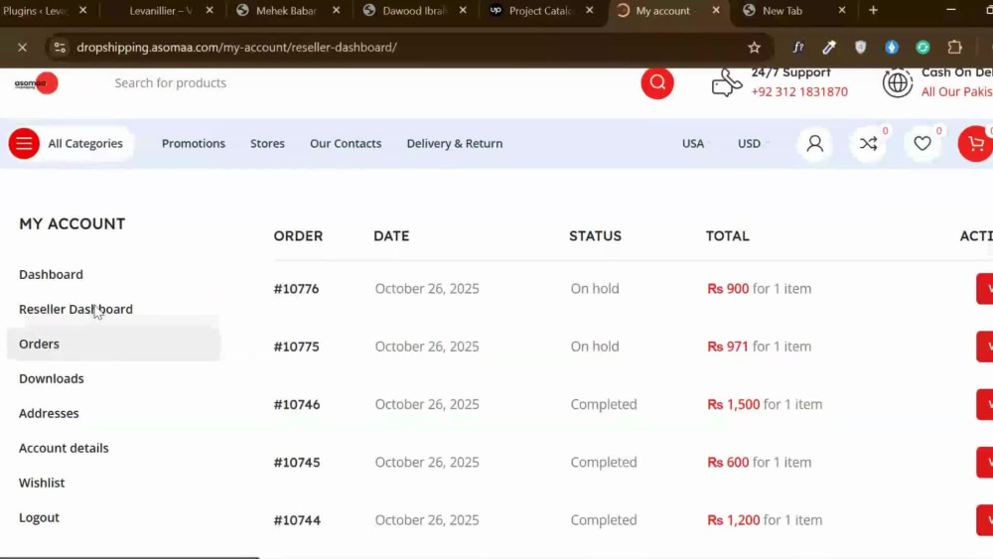The width and height of the screenshot is (993, 559).
Task: Click the asomaa site logo
Action: click(x=36, y=83)
